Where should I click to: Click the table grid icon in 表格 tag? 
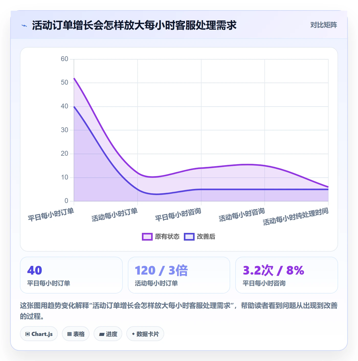69,334
